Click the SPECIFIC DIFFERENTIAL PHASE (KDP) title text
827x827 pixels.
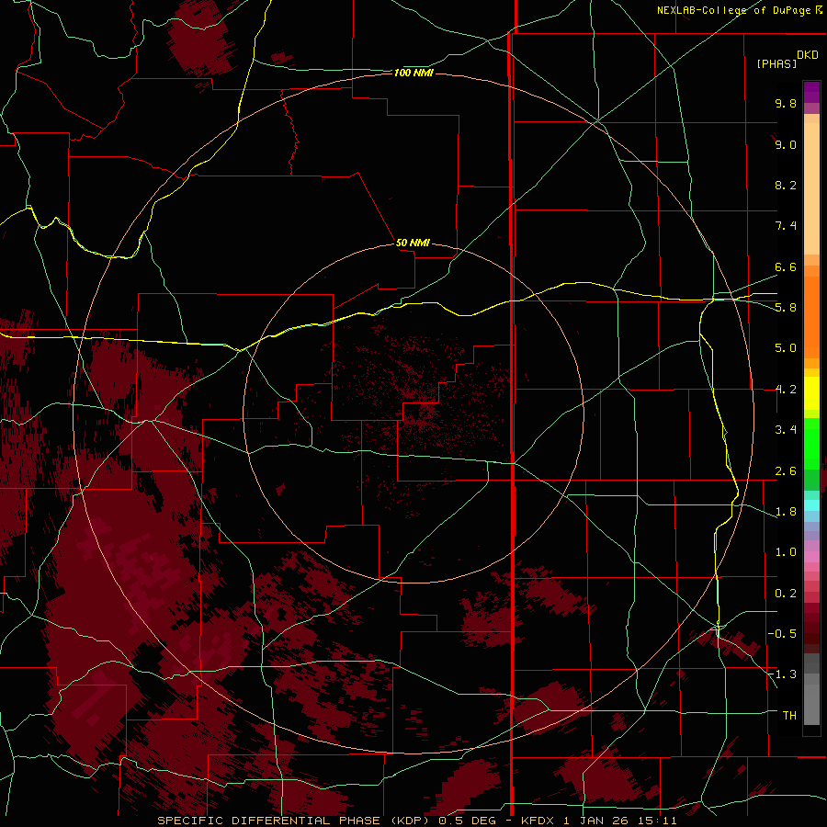[x=293, y=821]
